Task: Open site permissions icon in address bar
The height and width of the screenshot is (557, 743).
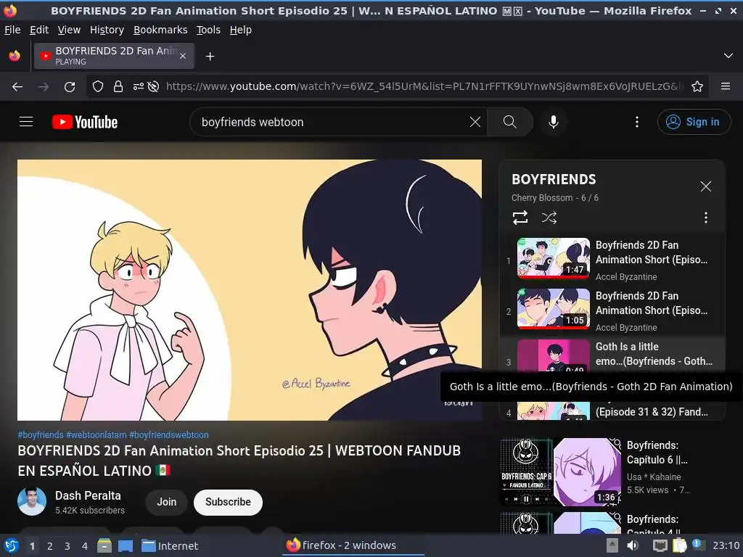Action: pyautogui.click(x=138, y=87)
